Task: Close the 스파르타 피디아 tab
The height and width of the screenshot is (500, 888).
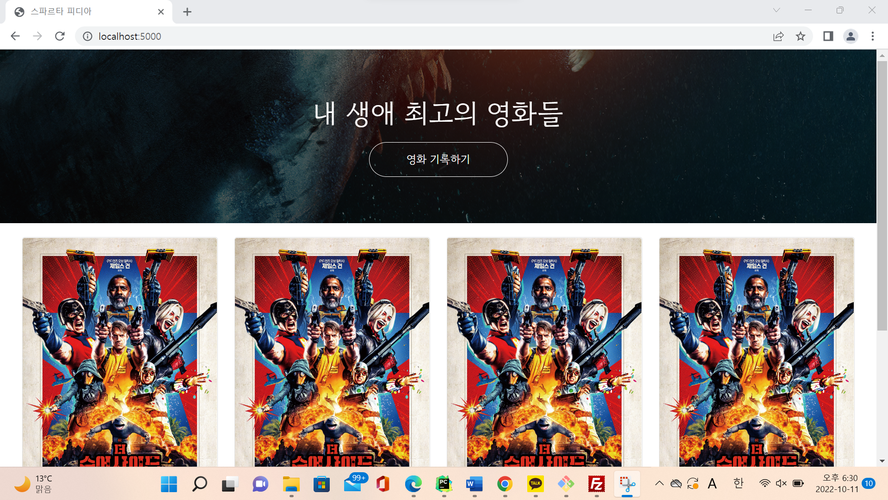Action: pyautogui.click(x=161, y=12)
